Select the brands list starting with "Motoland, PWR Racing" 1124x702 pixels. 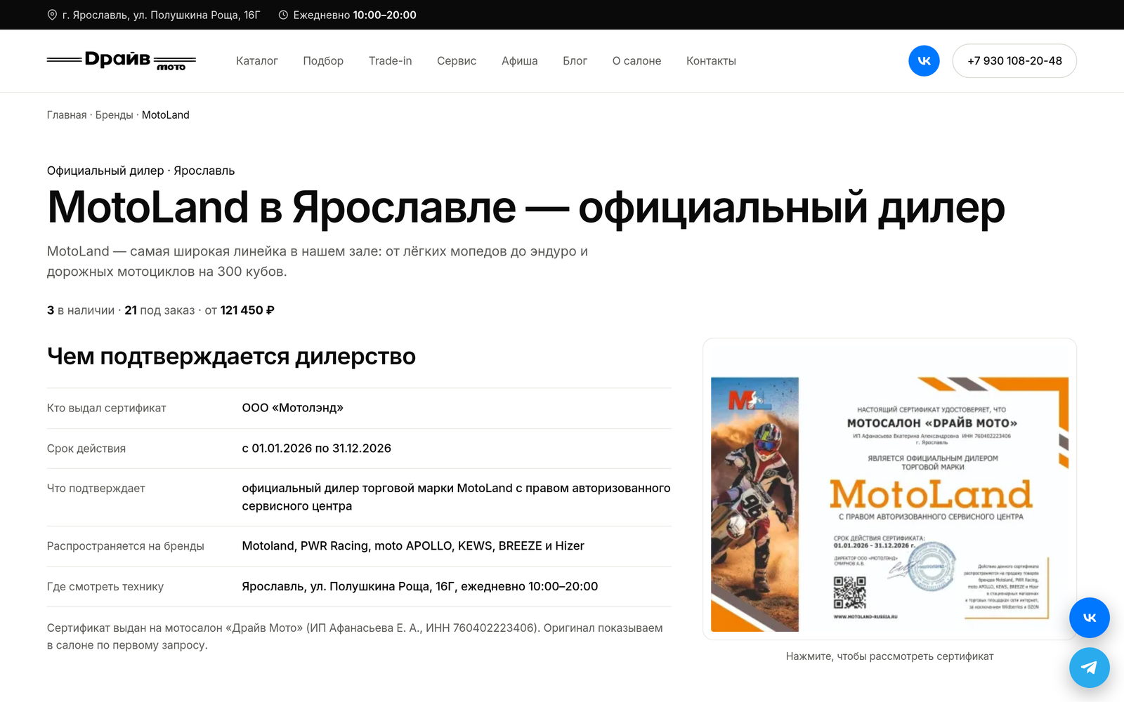tap(413, 546)
